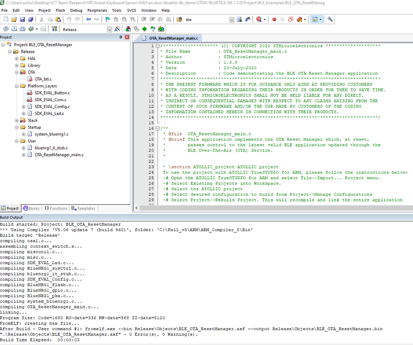413x345 pixels.
Task: Open Options for Target magic wand icon
Action: pos(117,29)
